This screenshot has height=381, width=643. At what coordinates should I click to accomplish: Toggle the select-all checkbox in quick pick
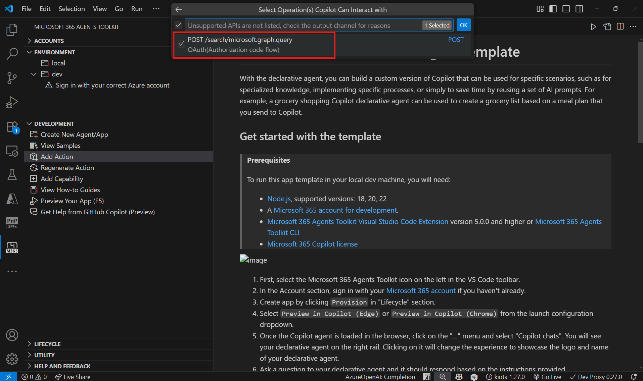[x=179, y=25]
